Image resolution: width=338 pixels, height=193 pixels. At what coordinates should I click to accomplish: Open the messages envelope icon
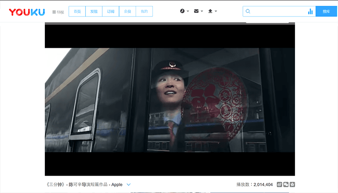tap(196, 11)
